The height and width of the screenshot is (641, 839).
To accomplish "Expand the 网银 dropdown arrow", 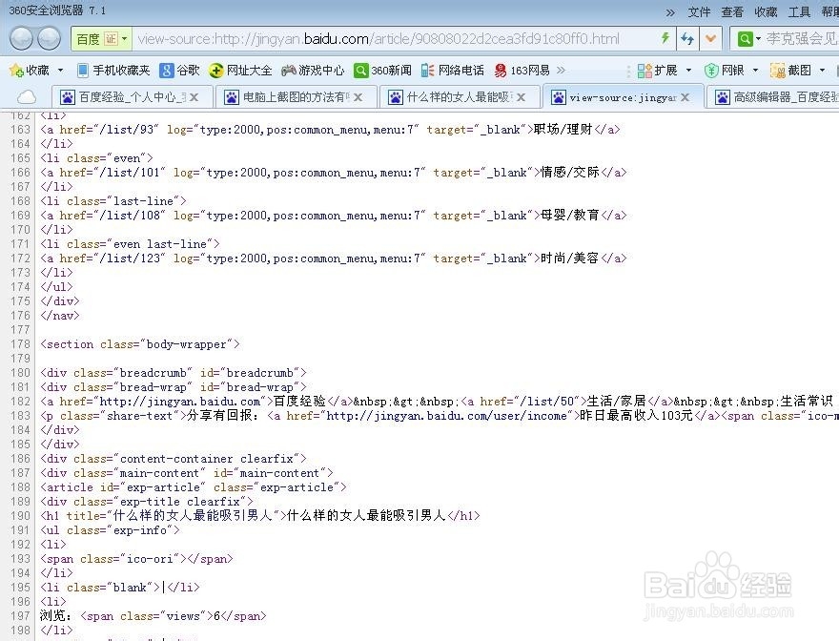I will point(755,71).
